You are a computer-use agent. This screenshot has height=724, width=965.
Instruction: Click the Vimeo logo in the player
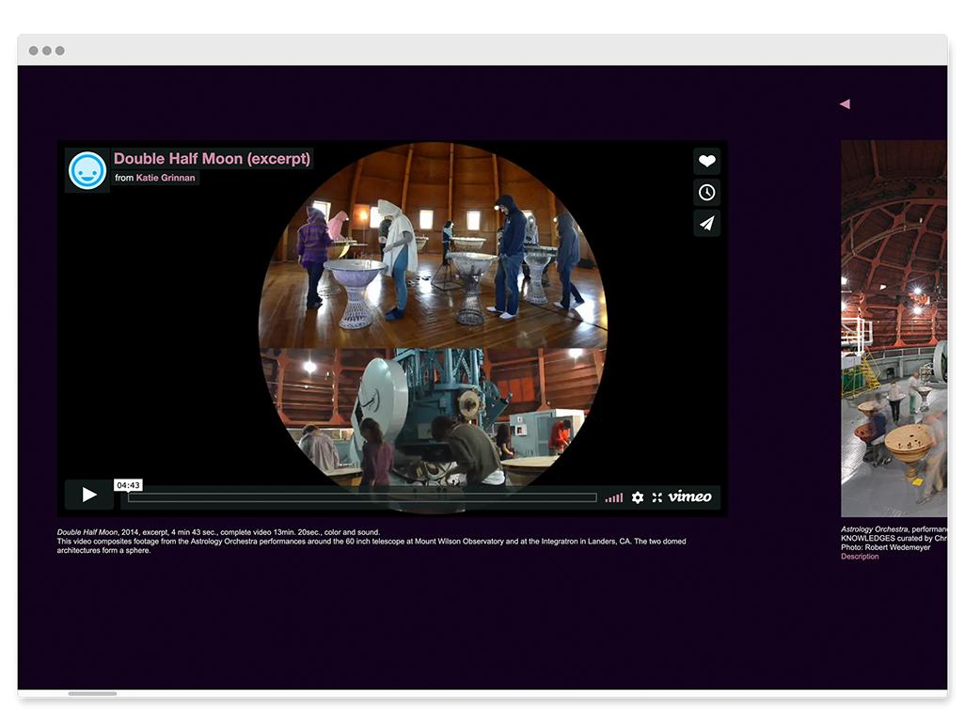[690, 496]
